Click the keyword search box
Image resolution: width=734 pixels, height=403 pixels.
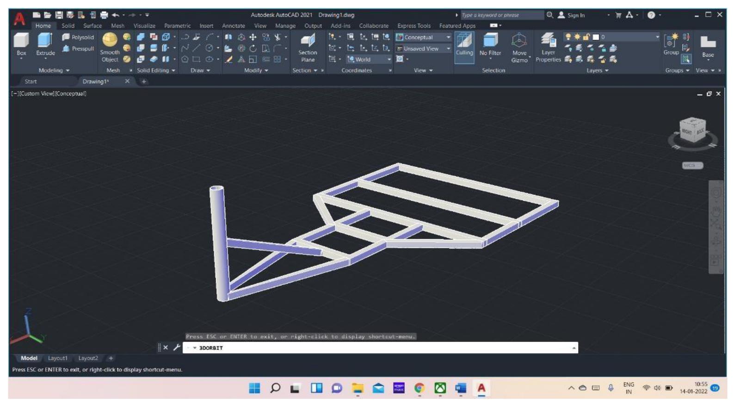pyautogui.click(x=502, y=15)
